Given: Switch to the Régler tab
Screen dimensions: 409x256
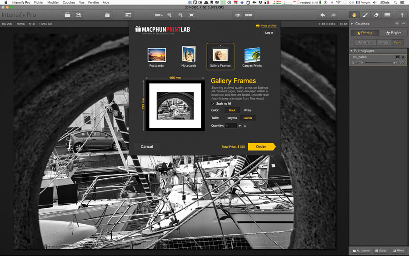Looking at the screenshot, I should (x=393, y=33).
